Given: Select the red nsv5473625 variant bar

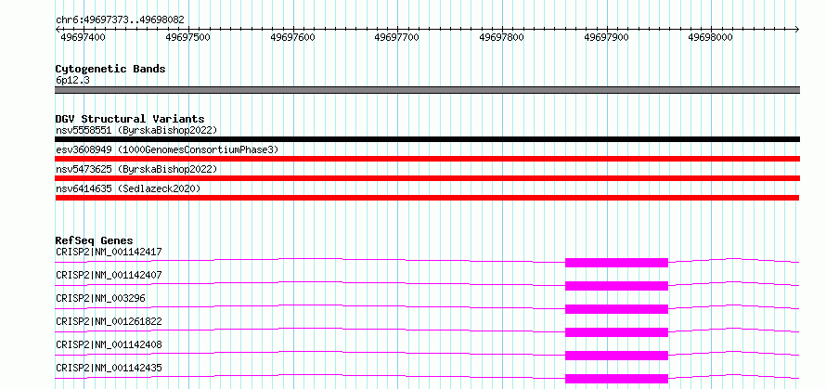Looking at the screenshot, I should (428, 178).
